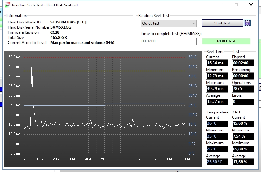Click the 50 °C temperature axis label
261x172 pixels.
[x=193, y=57]
